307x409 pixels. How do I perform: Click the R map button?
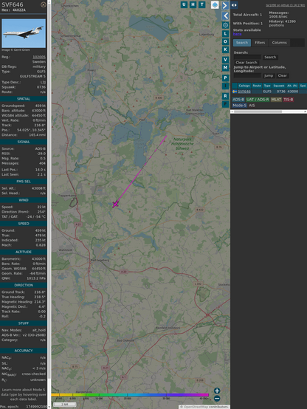click(x=225, y=96)
